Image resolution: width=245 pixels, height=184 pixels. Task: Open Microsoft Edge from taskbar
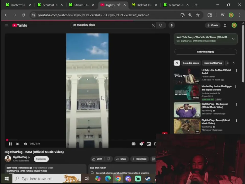point(108,179)
